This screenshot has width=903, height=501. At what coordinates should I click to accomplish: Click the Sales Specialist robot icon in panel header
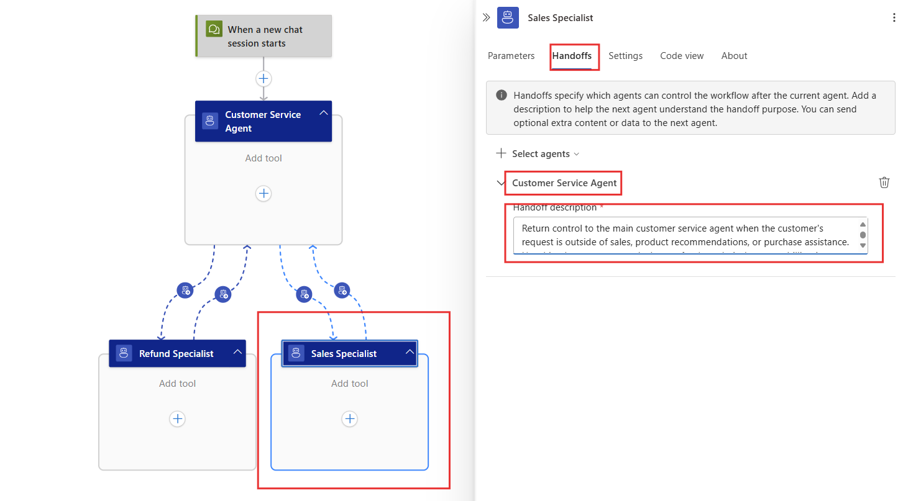click(x=508, y=18)
